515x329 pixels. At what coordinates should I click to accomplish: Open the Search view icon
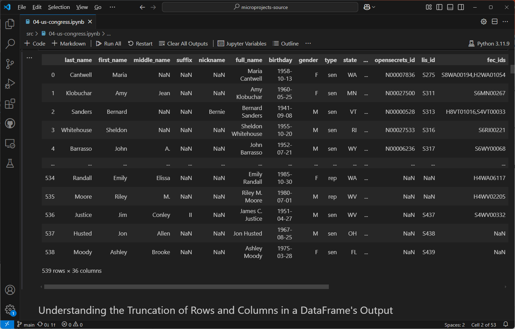10,44
